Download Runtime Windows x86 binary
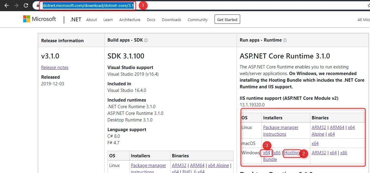Image resolution: width=370 pixels, height=173 pixels. point(344,153)
